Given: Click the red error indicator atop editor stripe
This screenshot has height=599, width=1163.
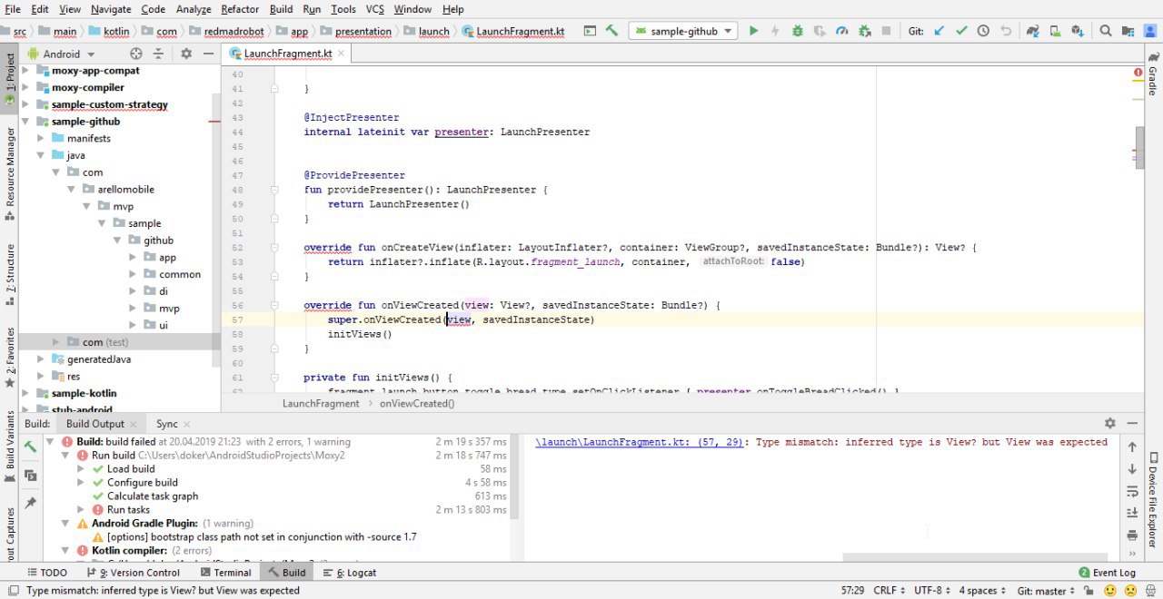Looking at the screenshot, I should [1138, 72].
